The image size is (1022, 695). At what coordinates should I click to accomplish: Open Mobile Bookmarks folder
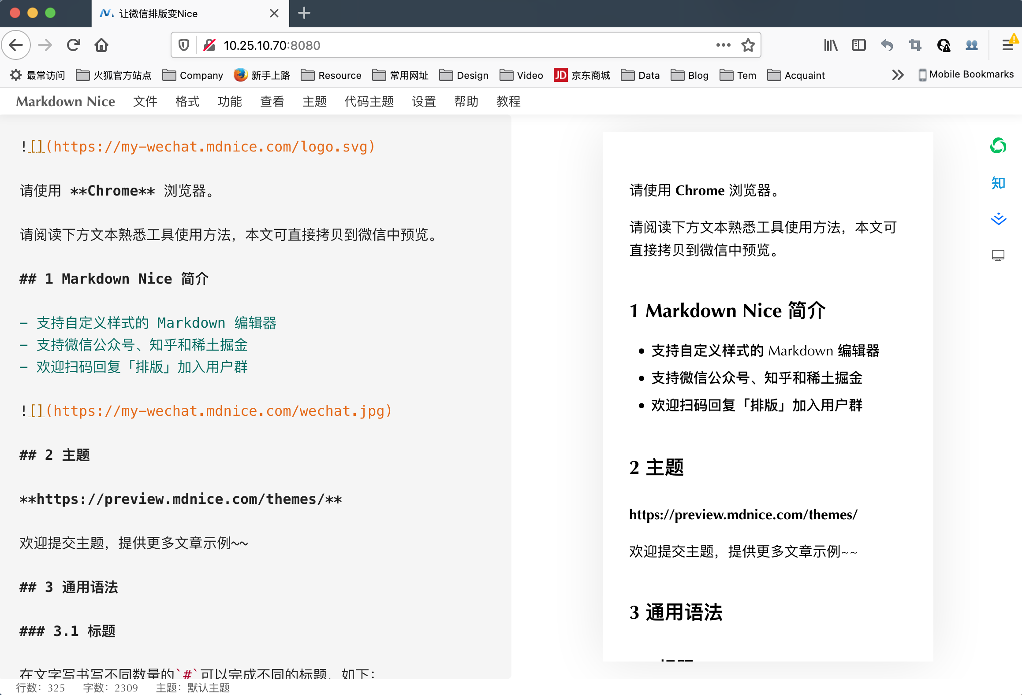pyautogui.click(x=966, y=75)
